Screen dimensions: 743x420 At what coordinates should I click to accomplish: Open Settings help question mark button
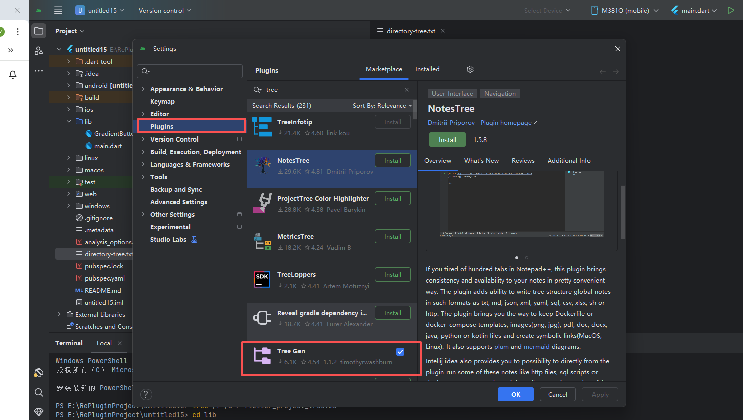(146, 394)
